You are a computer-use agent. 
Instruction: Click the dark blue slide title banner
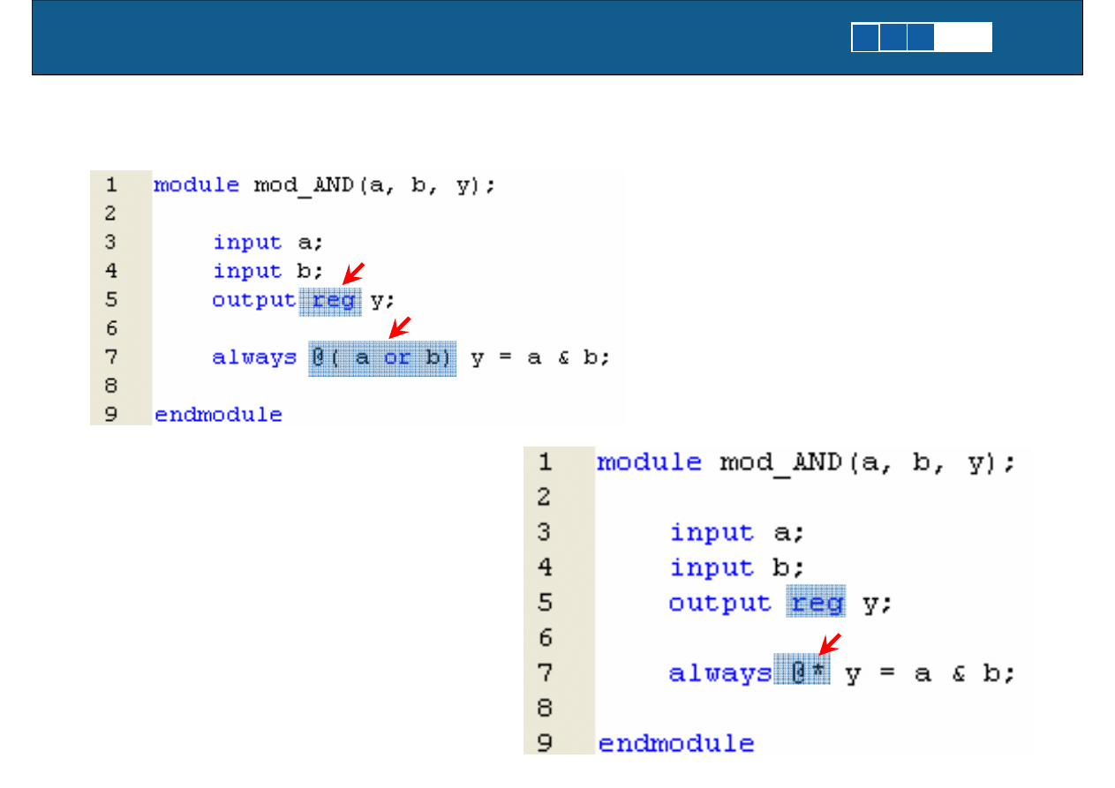click(x=441, y=38)
